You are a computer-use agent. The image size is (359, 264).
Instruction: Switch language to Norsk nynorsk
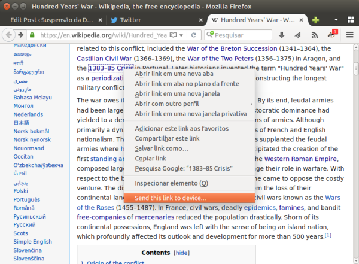tap(32, 140)
